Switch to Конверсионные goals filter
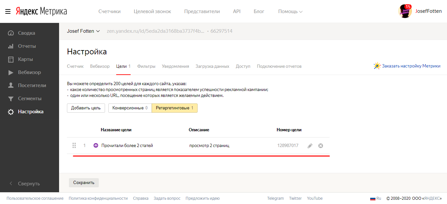447x204 pixels. point(130,108)
